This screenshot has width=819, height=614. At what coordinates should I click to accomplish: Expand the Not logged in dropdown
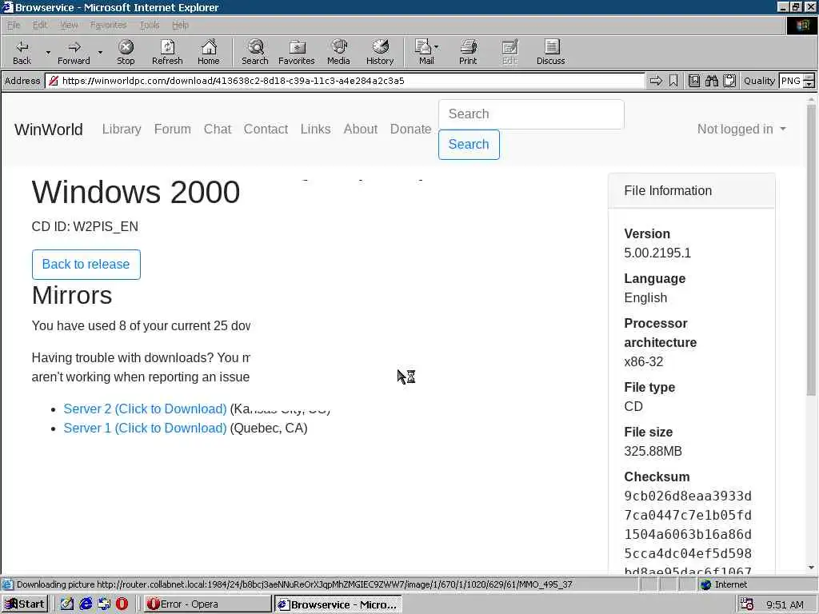pos(741,129)
